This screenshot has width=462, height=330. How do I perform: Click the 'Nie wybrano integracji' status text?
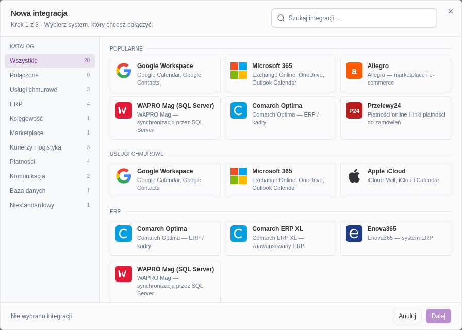click(41, 316)
